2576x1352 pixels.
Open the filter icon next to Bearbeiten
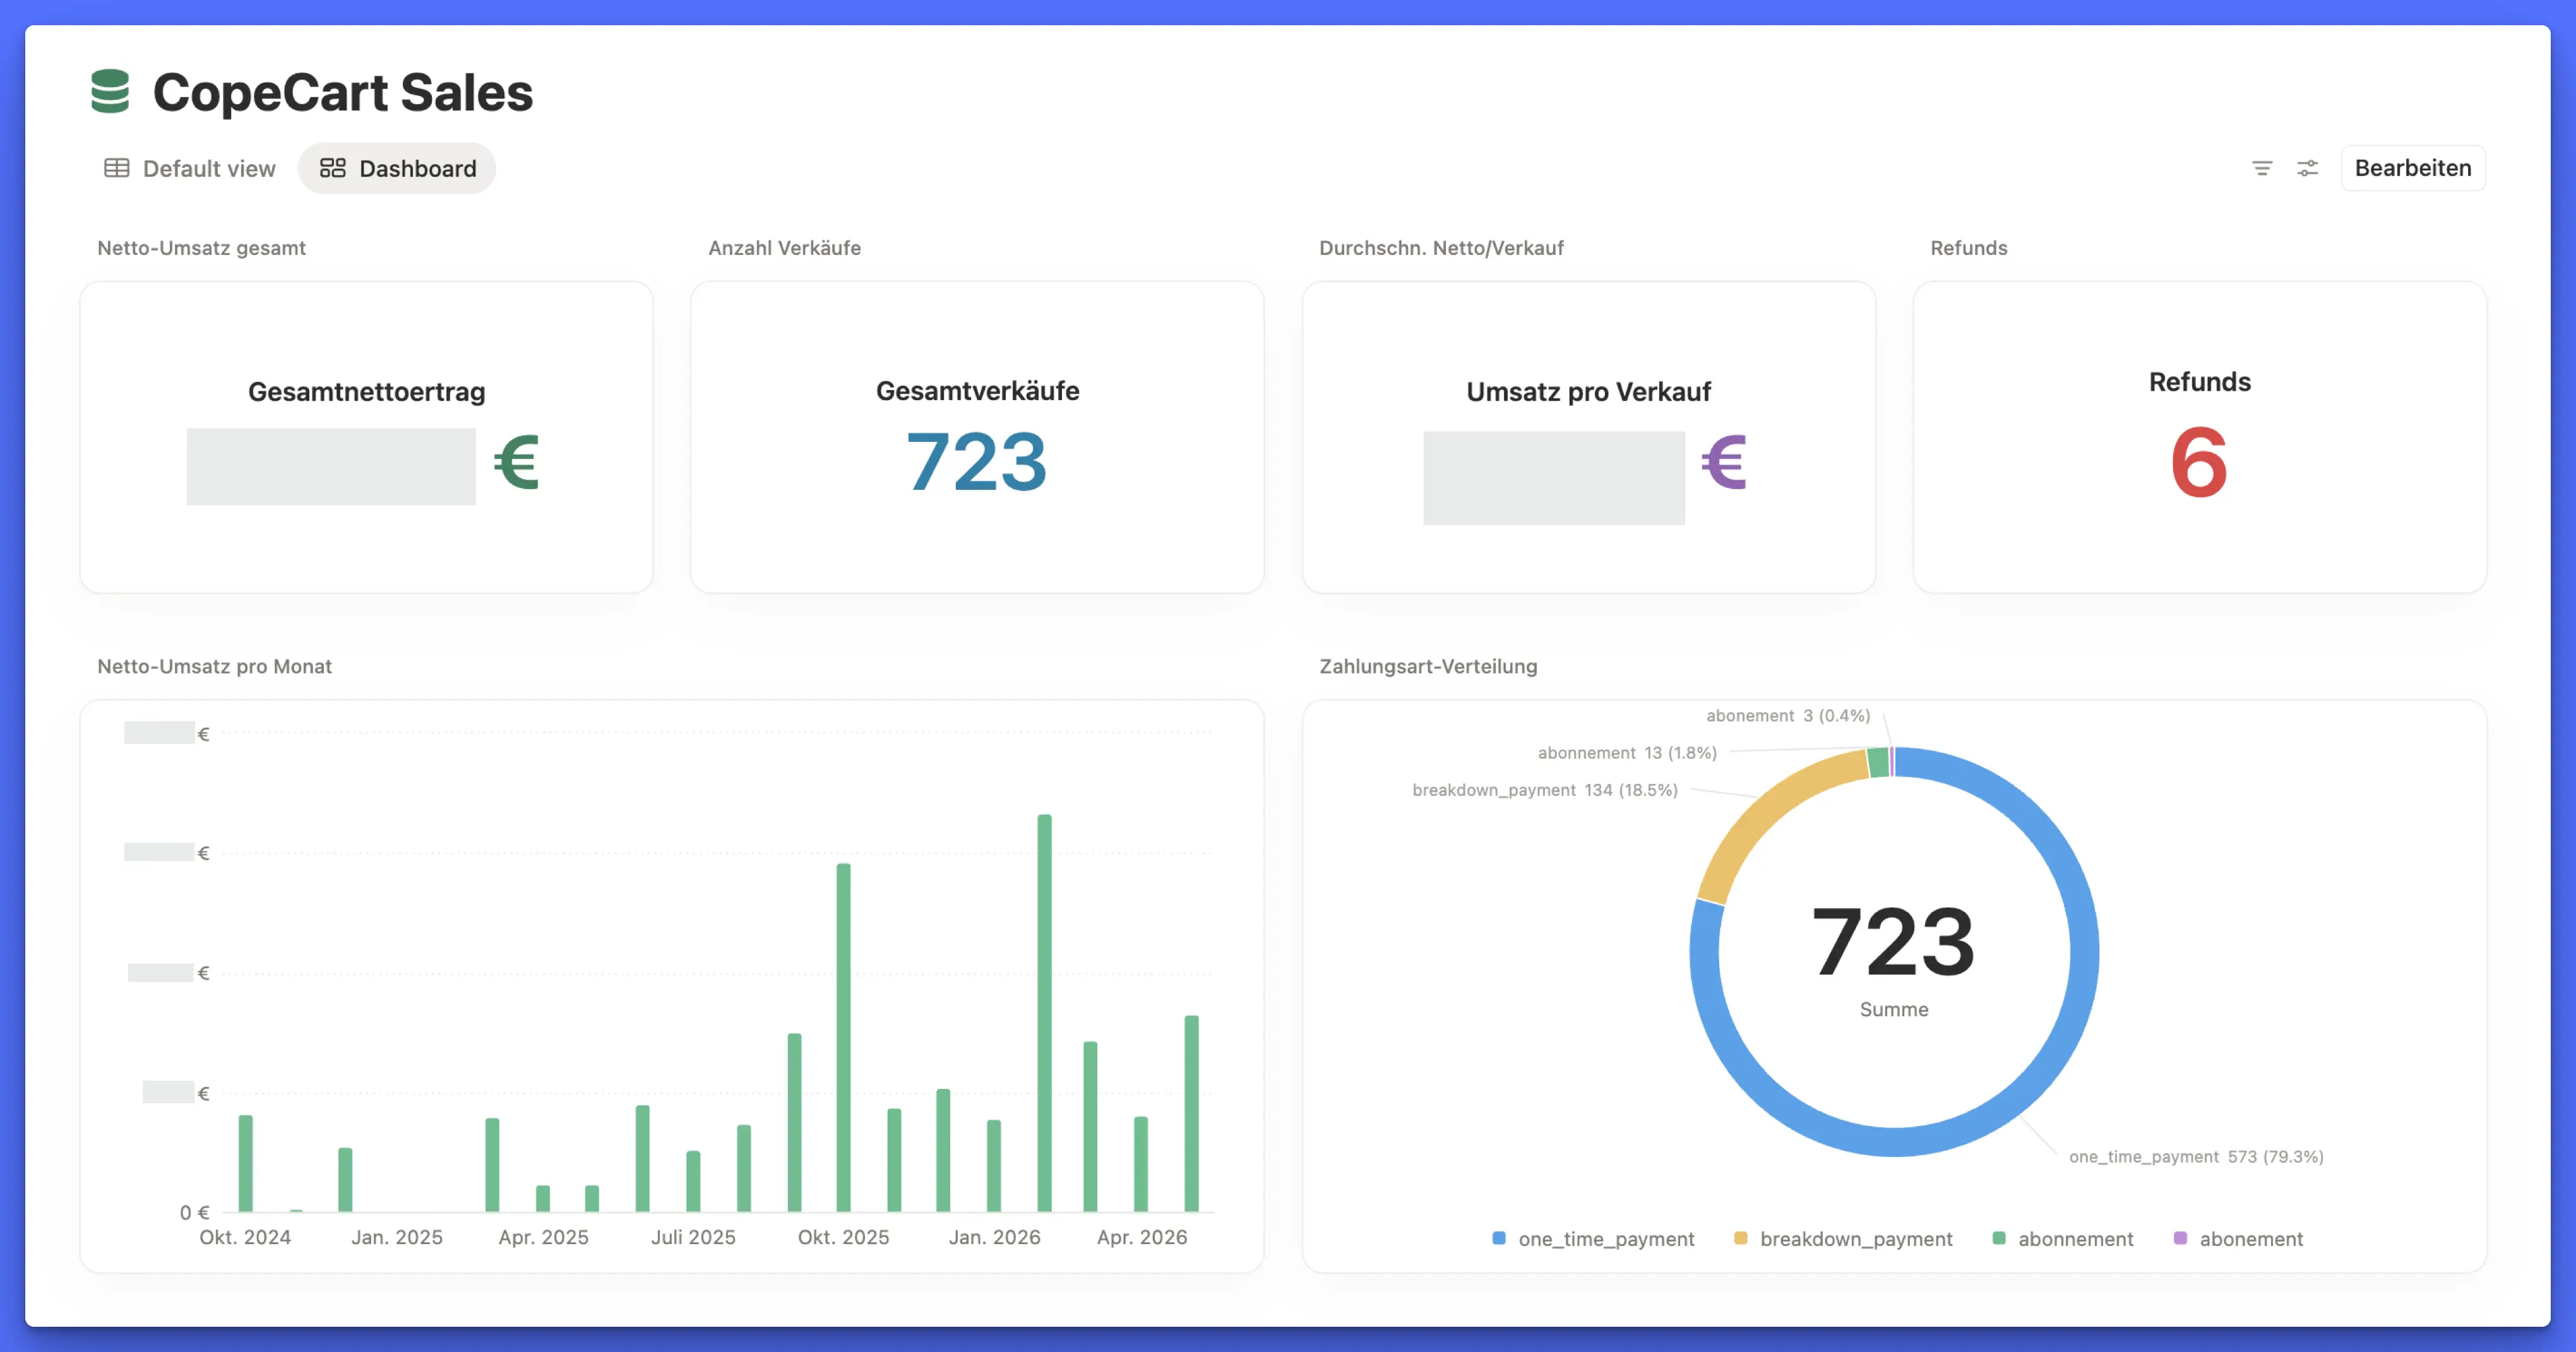point(2261,168)
